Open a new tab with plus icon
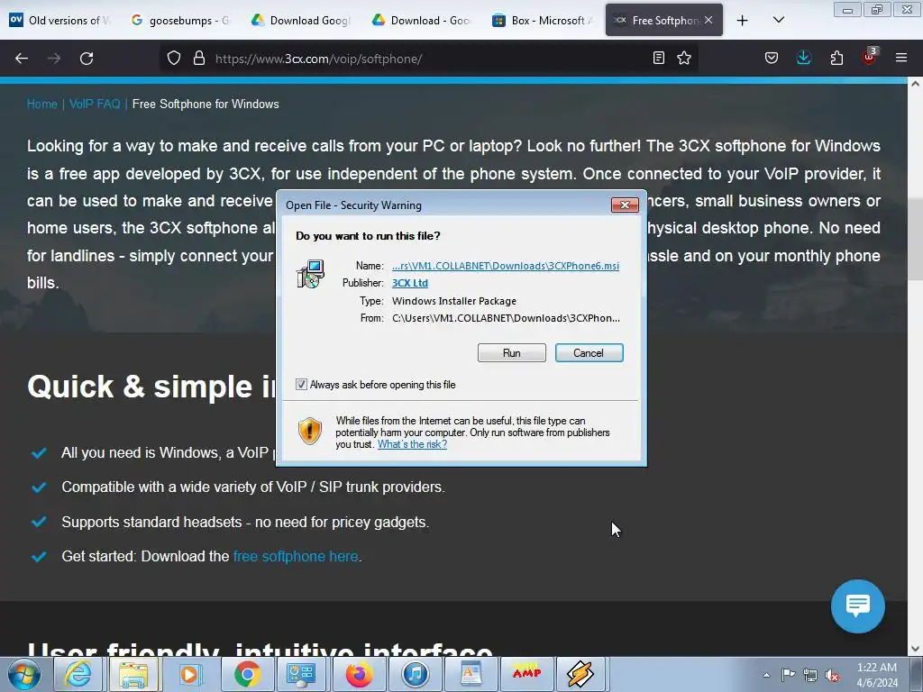This screenshot has width=923, height=692. [743, 21]
